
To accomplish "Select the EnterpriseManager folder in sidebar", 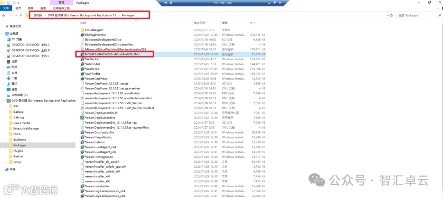I will 26,128.
